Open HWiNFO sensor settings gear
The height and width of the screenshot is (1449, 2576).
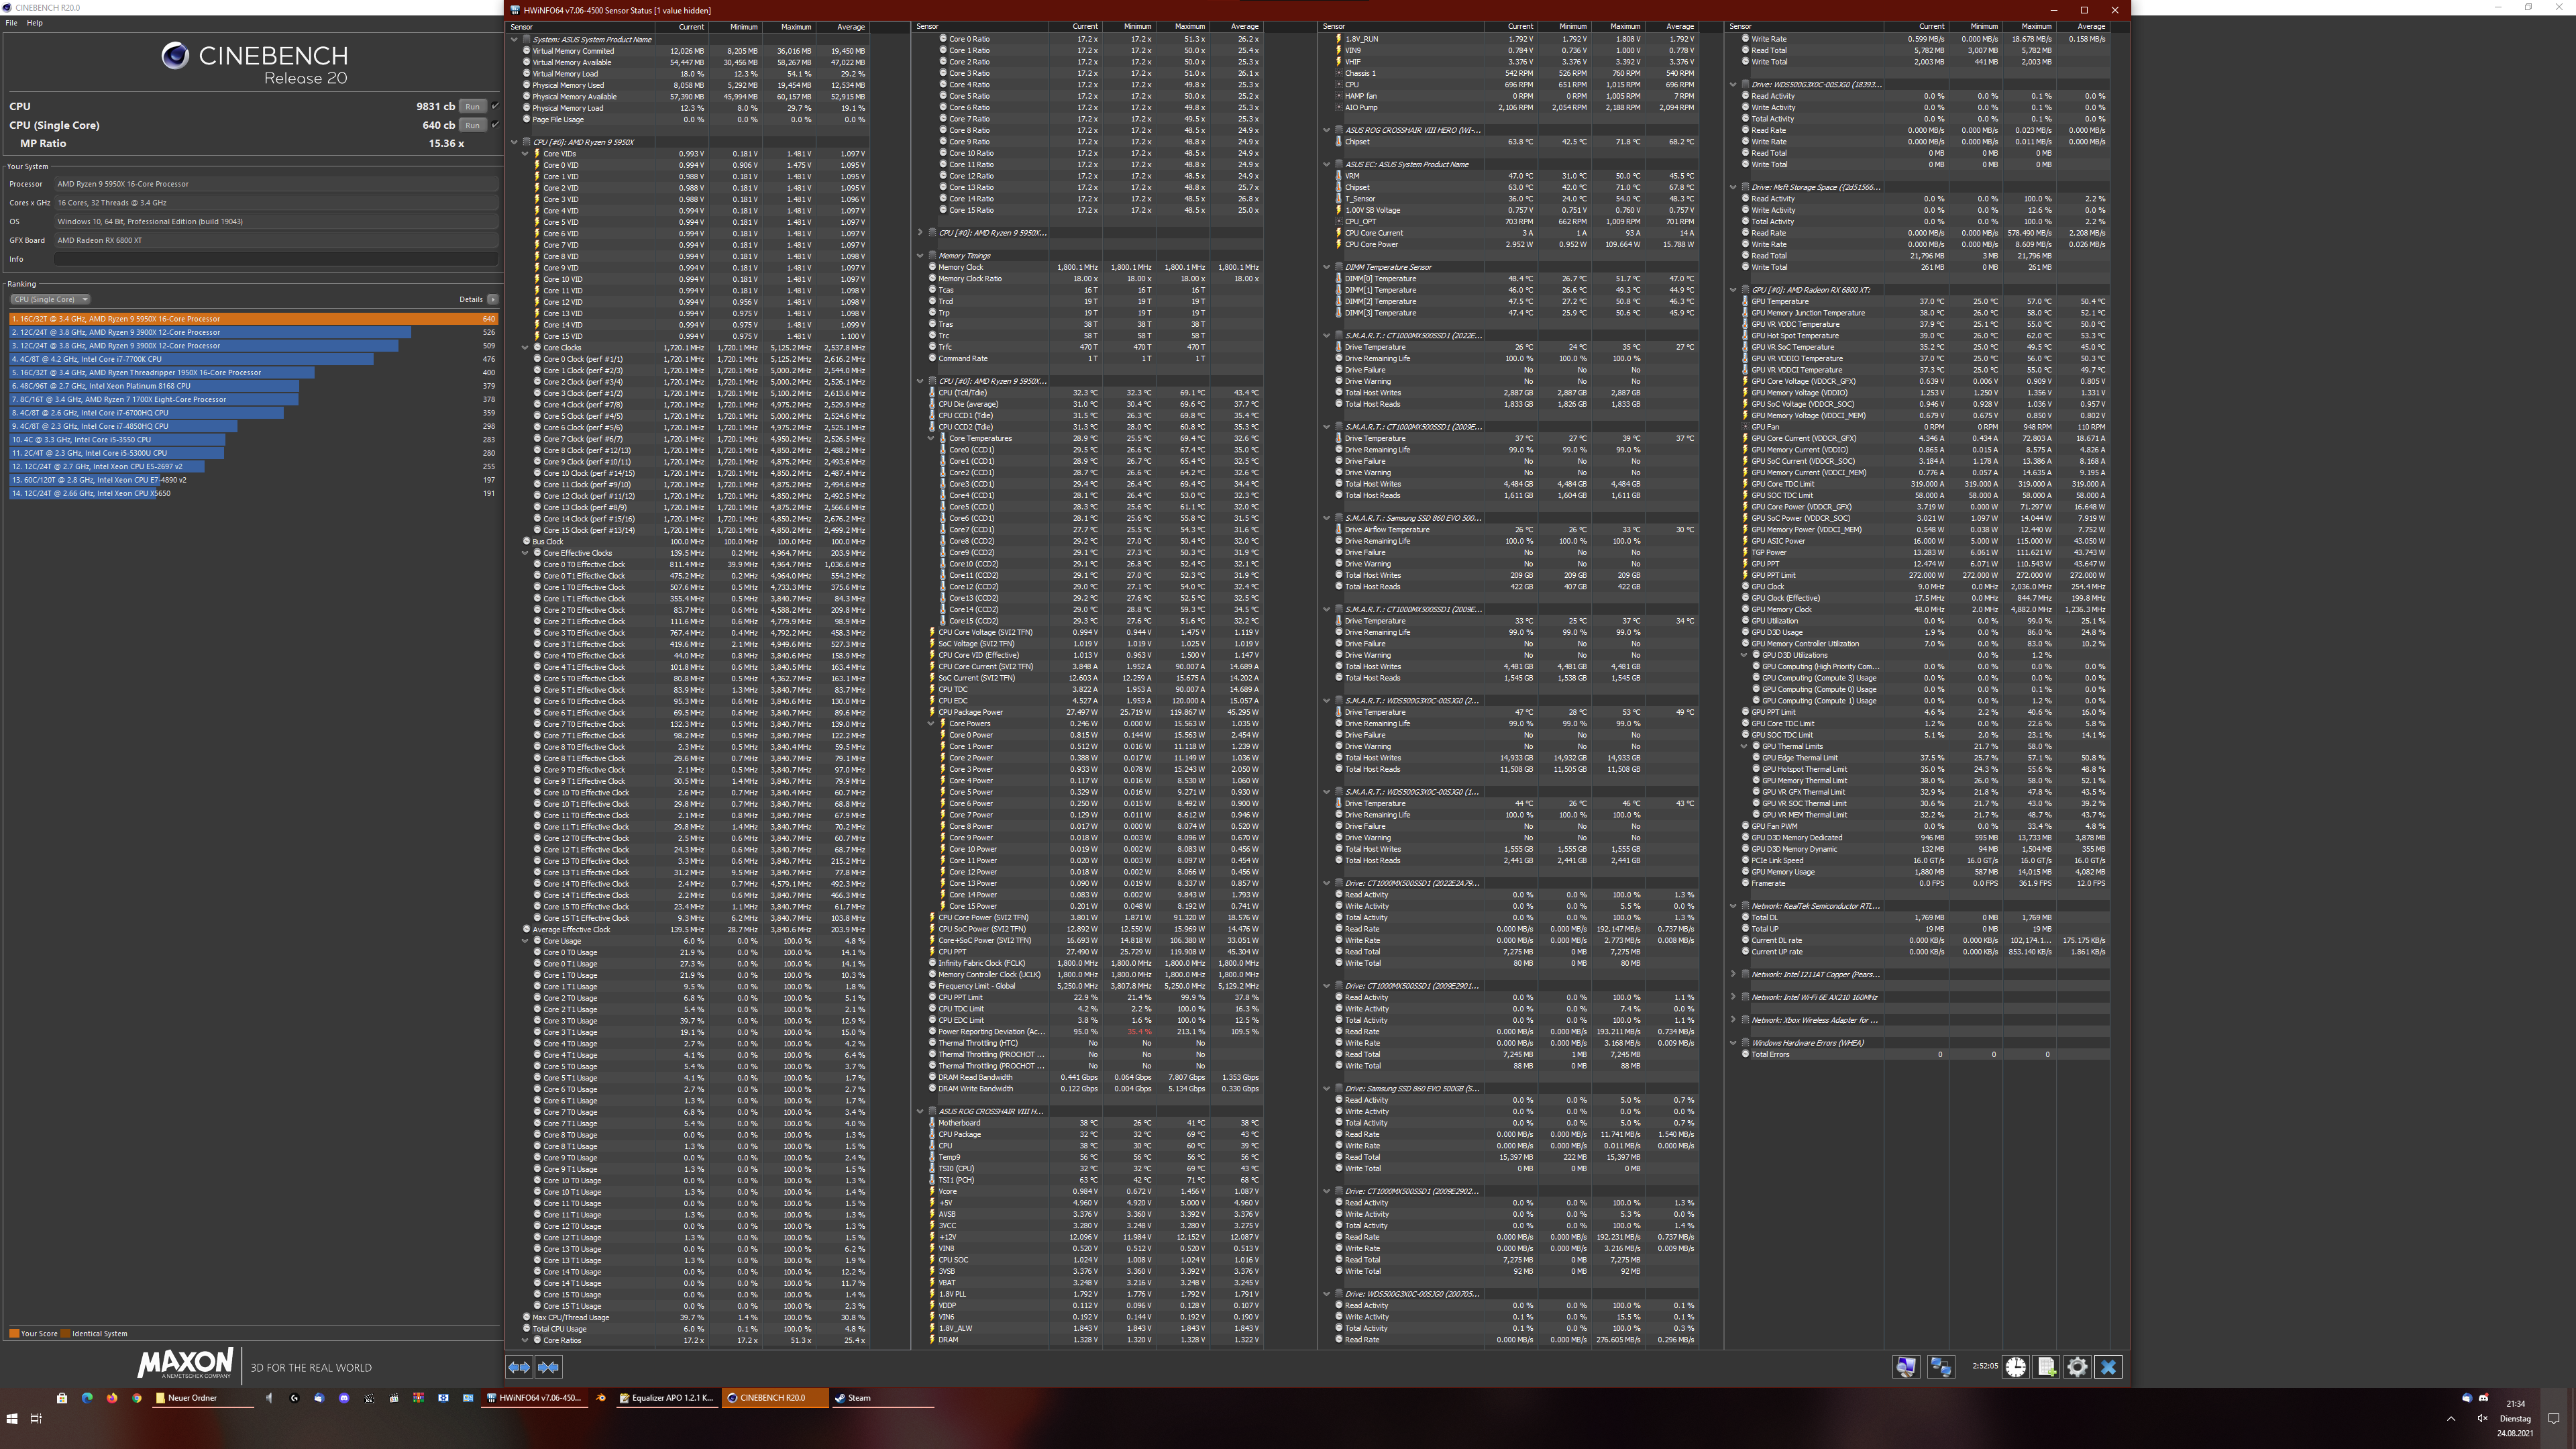[x=2077, y=1367]
